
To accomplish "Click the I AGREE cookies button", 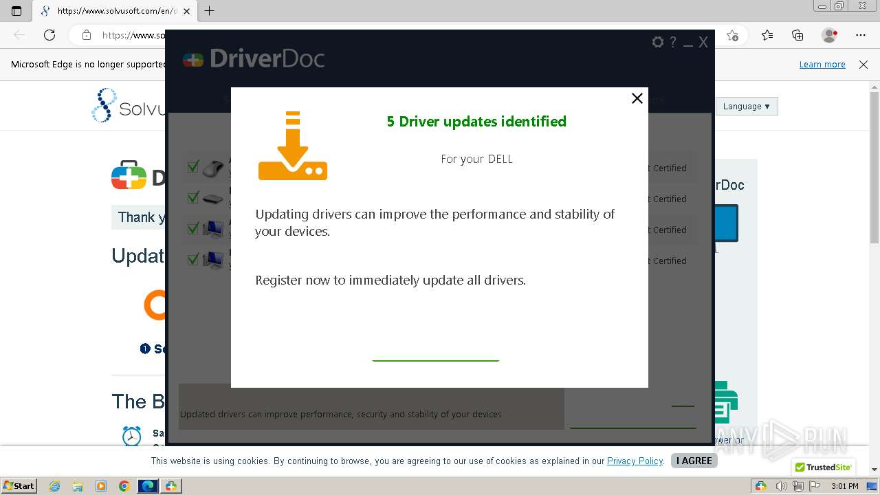I will click(x=694, y=461).
